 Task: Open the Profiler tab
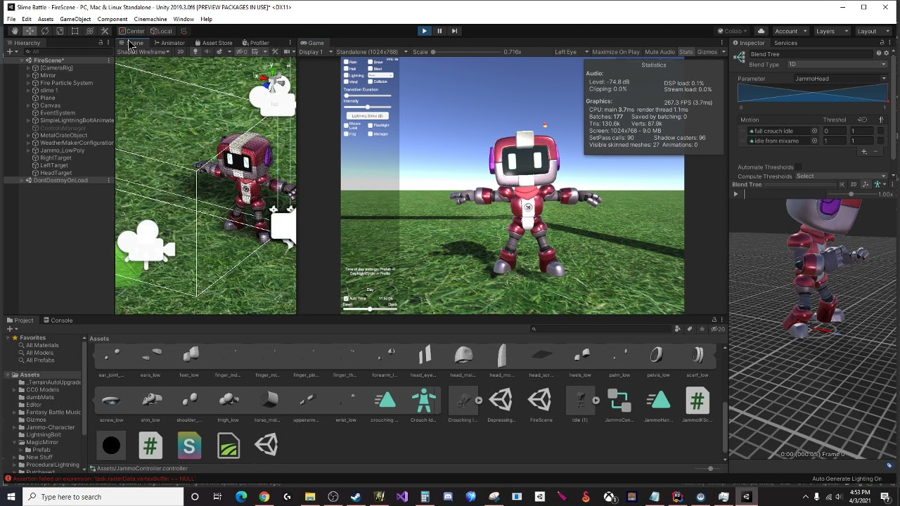pos(255,43)
